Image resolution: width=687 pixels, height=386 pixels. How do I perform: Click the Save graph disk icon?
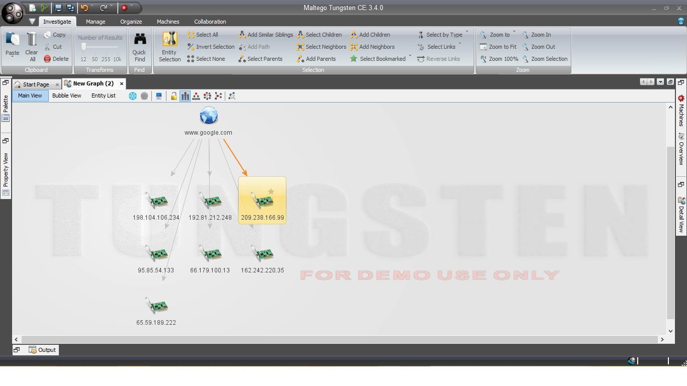click(58, 8)
